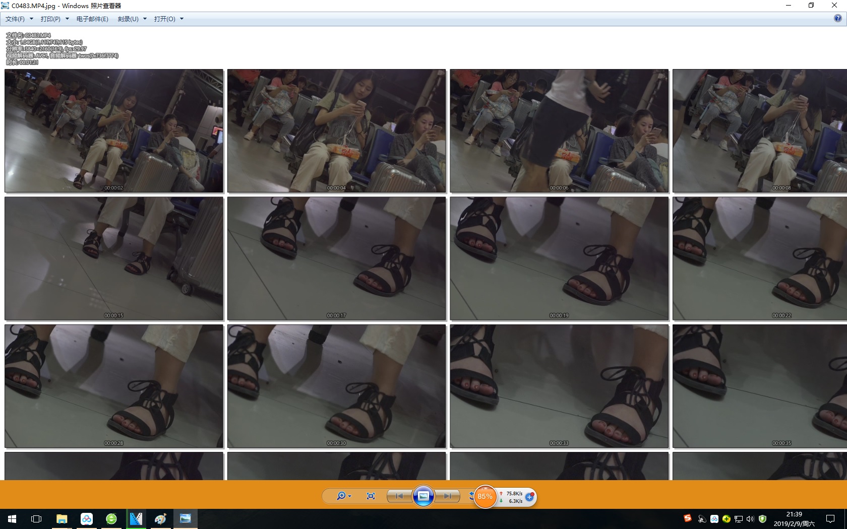Open the 打开(O) menu
847x529 pixels.
tap(165, 19)
